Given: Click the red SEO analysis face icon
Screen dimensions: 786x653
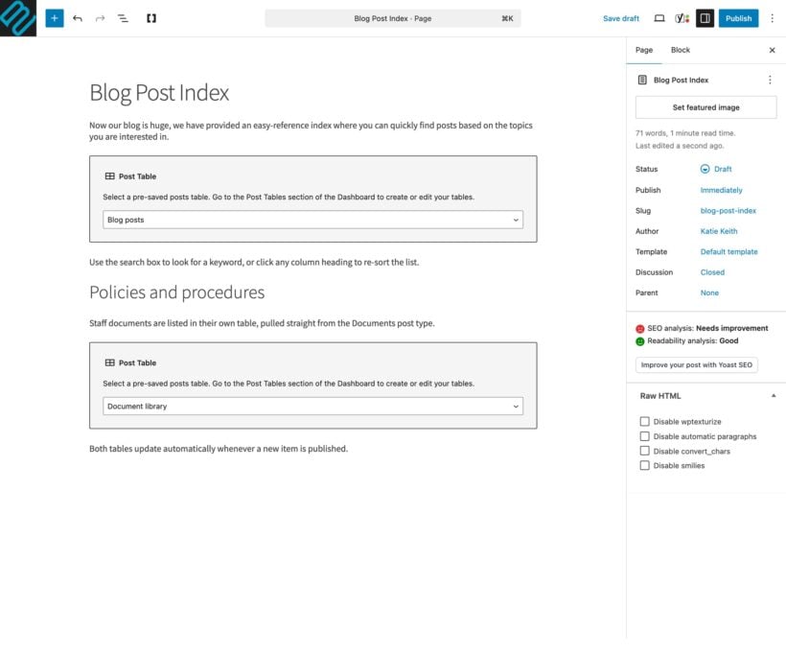Looking at the screenshot, I should (640, 329).
